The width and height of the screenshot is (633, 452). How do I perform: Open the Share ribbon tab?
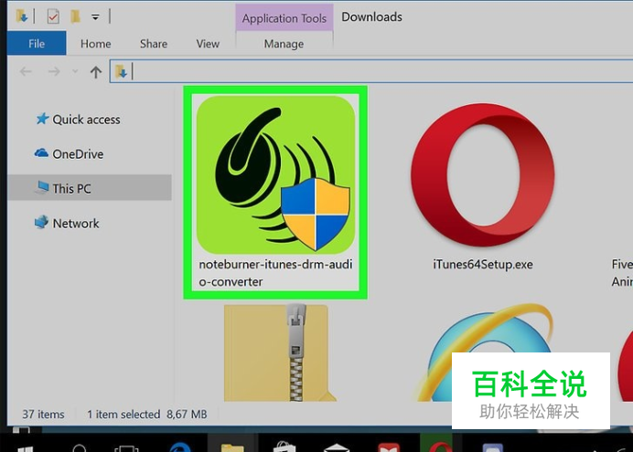154,44
